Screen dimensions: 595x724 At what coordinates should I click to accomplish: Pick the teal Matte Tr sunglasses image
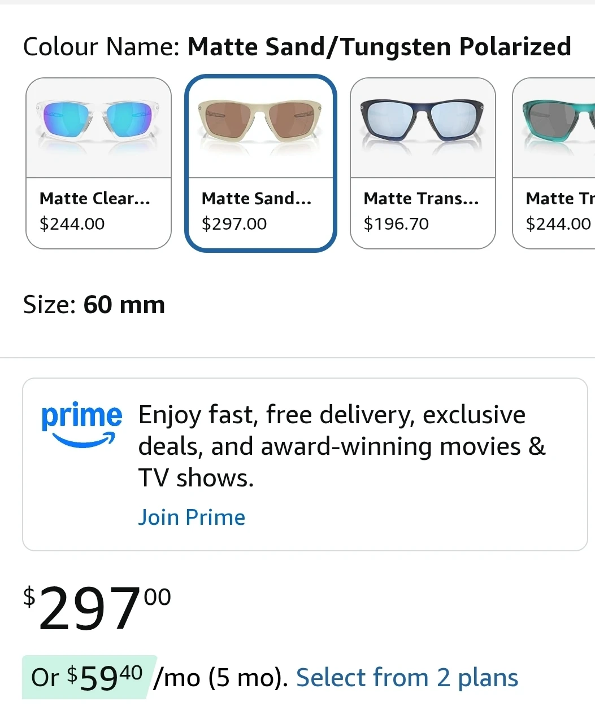click(554, 128)
